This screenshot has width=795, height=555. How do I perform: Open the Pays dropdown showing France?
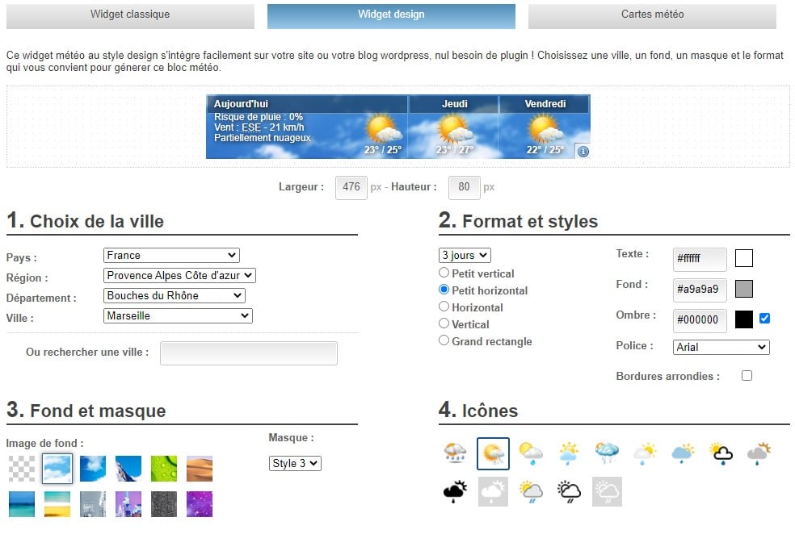(x=171, y=255)
